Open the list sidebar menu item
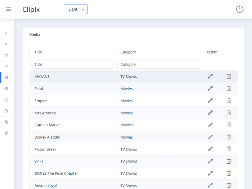Screen dimensions: 252x189 tap(6, 55)
